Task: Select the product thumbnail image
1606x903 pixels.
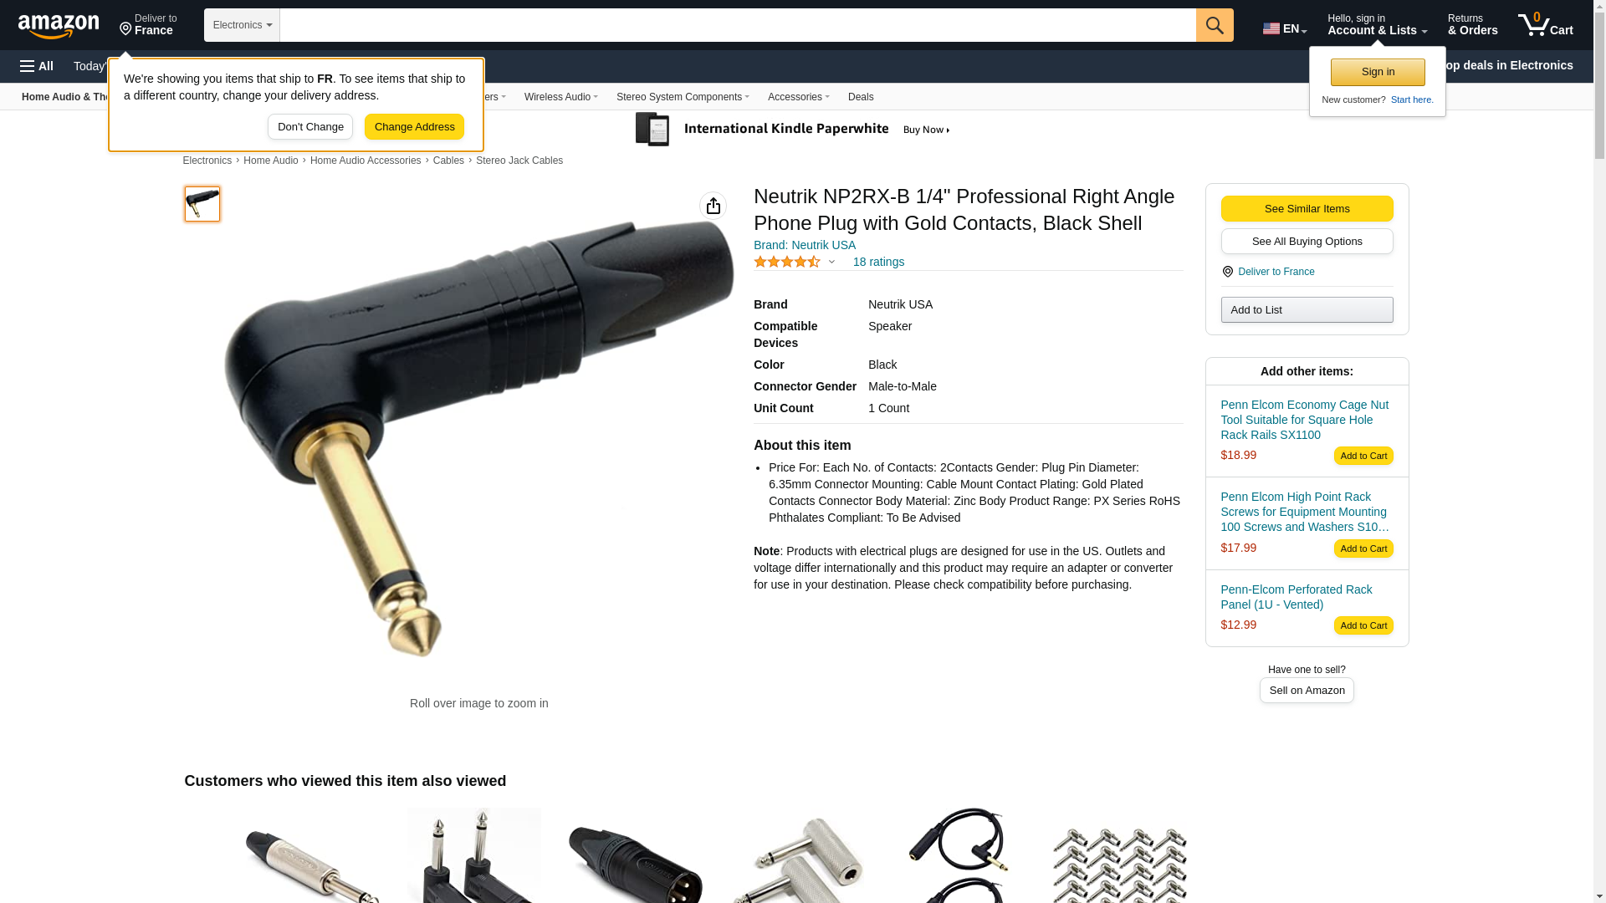Action: [202, 204]
